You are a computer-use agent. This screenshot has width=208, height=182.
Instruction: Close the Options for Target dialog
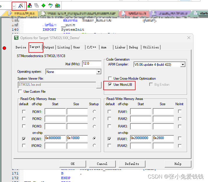click(x=189, y=38)
